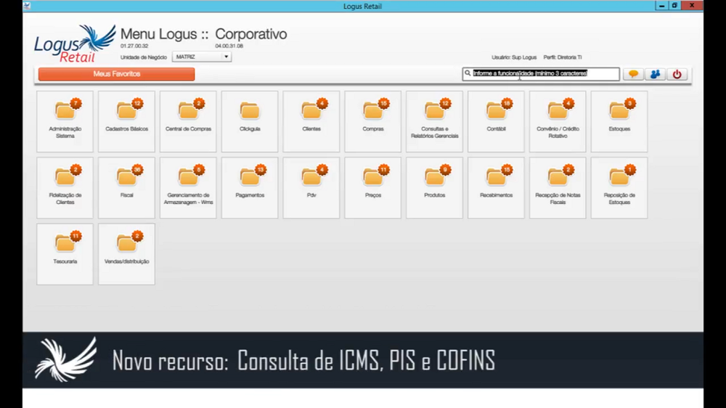Click the Logus Retail logo
Screen dimensions: 726x408
(x=75, y=44)
